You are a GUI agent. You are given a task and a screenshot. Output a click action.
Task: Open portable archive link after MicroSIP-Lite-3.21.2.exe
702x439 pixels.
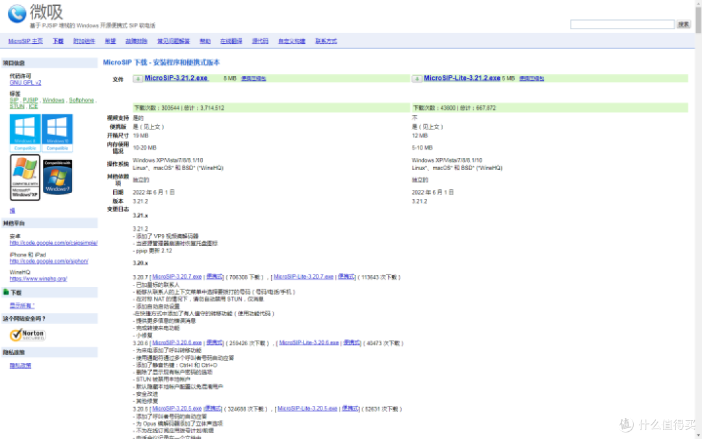pos(532,79)
